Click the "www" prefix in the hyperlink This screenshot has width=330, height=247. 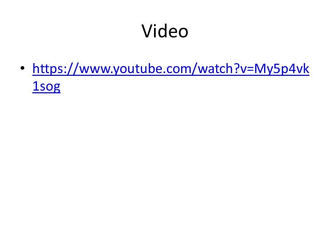[x=95, y=69]
